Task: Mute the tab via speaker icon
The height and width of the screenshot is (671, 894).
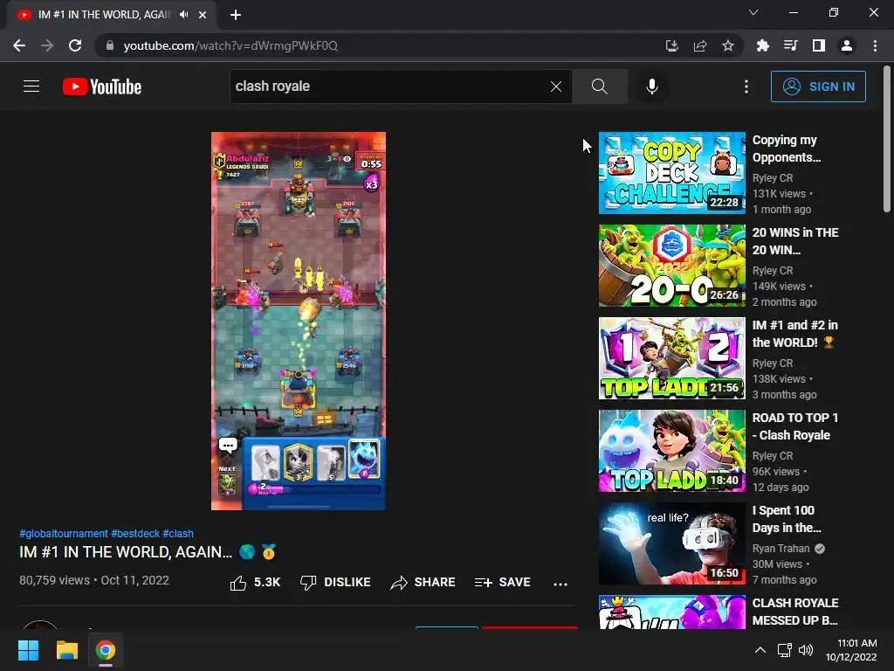Action: tap(183, 15)
